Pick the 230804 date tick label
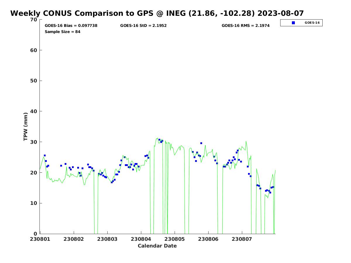The image size is (351, 263). [141, 239]
